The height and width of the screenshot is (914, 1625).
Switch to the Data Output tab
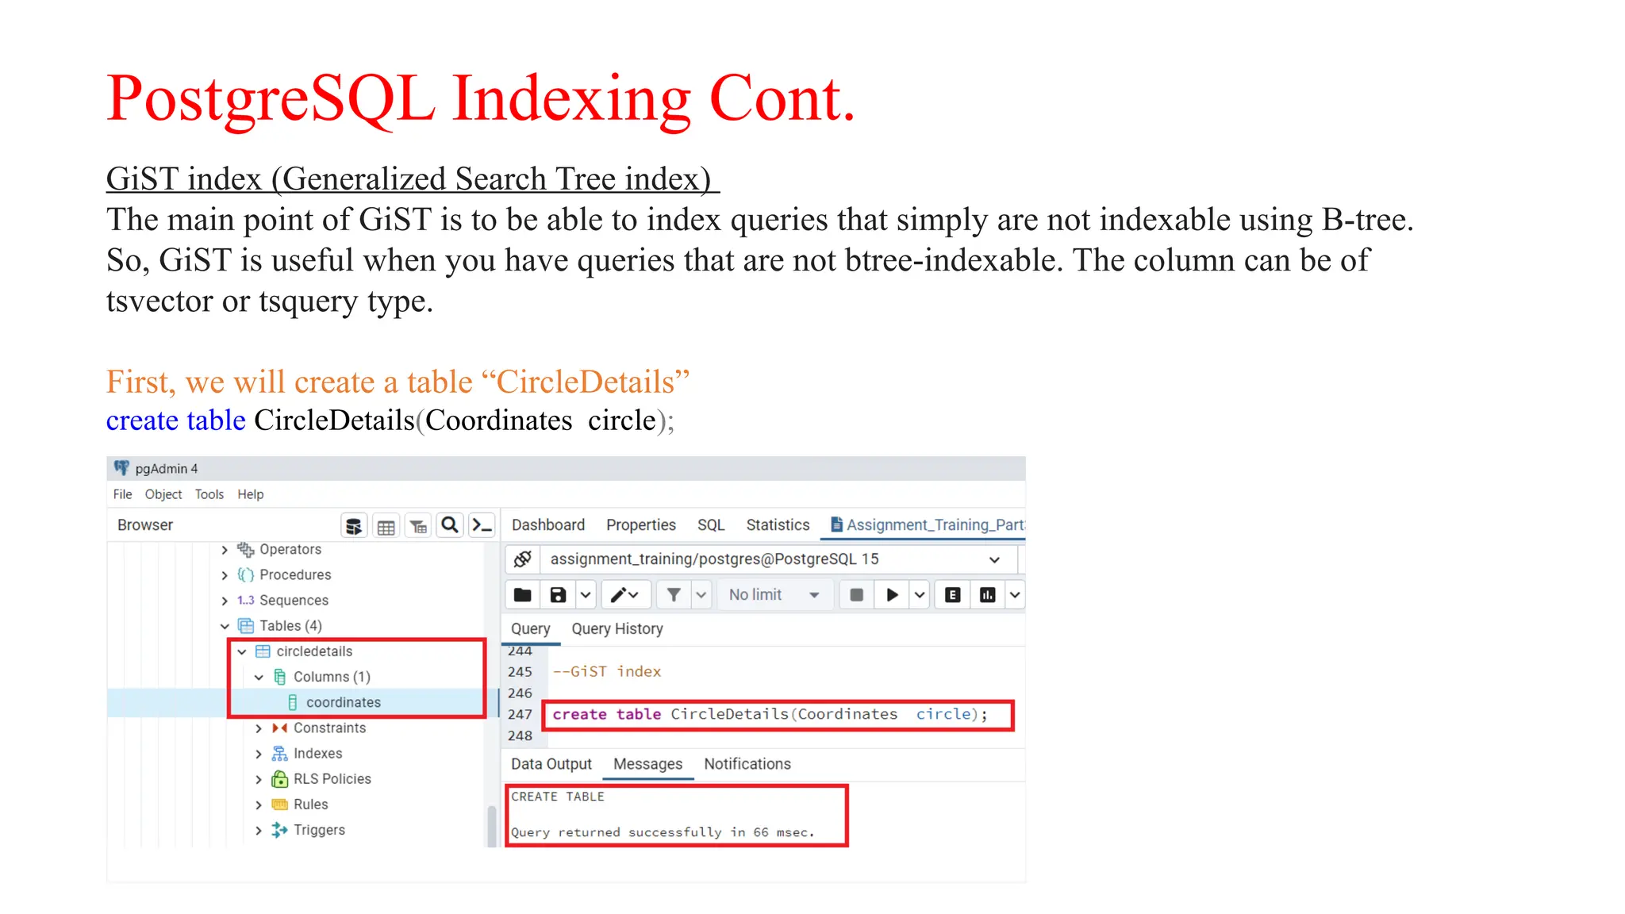point(551,764)
